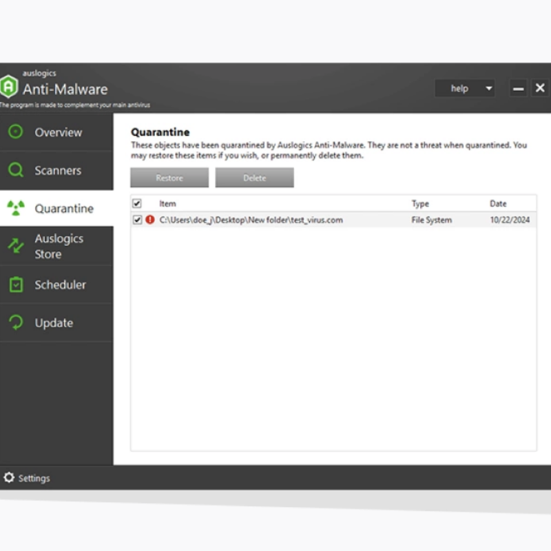This screenshot has width=551, height=551.
Task: Restore the selected quarantined item
Action: pyautogui.click(x=169, y=178)
